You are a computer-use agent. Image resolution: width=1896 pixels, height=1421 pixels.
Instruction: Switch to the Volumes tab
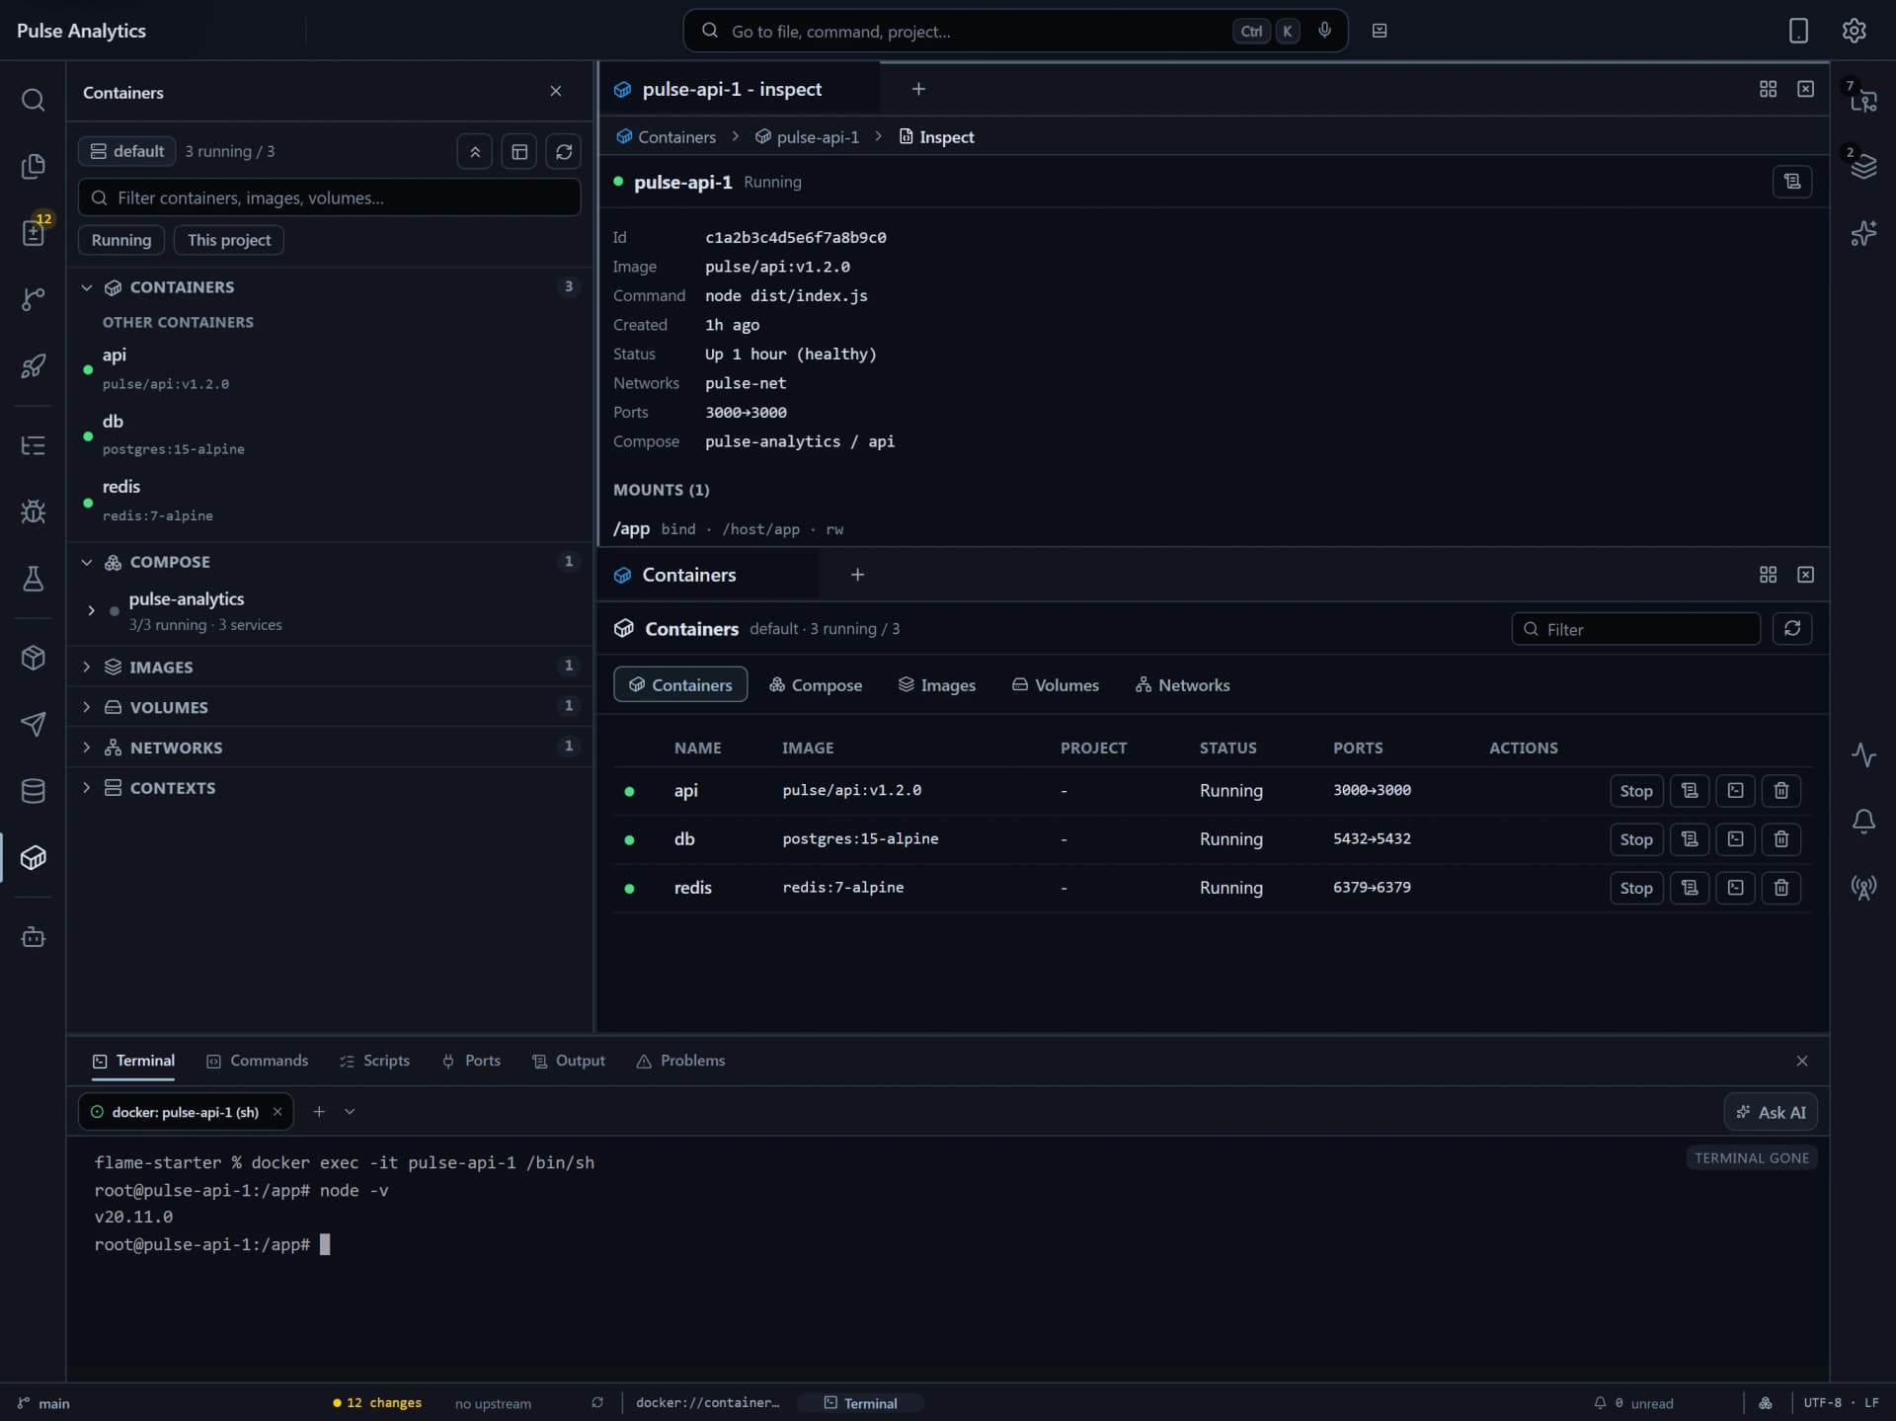tap(1055, 685)
